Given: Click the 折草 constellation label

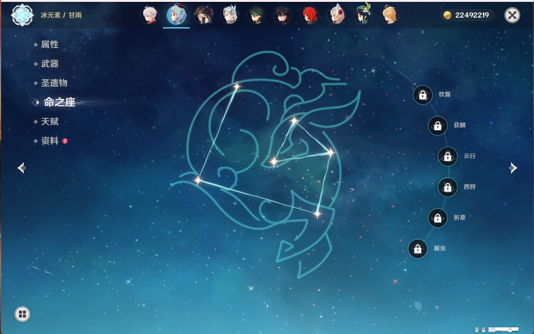Looking at the screenshot, I should click(460, 218).
